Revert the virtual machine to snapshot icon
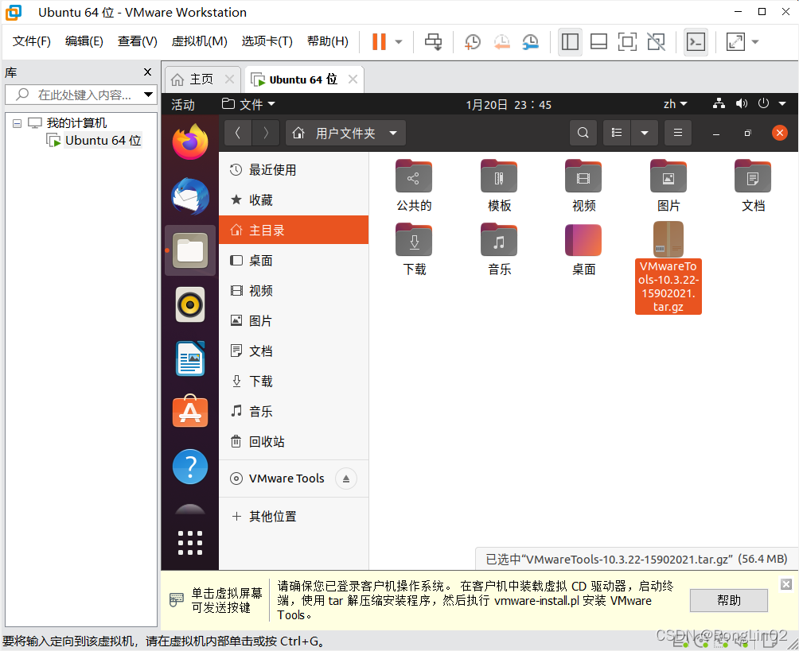The image size is (799, 651). point(501,42)
